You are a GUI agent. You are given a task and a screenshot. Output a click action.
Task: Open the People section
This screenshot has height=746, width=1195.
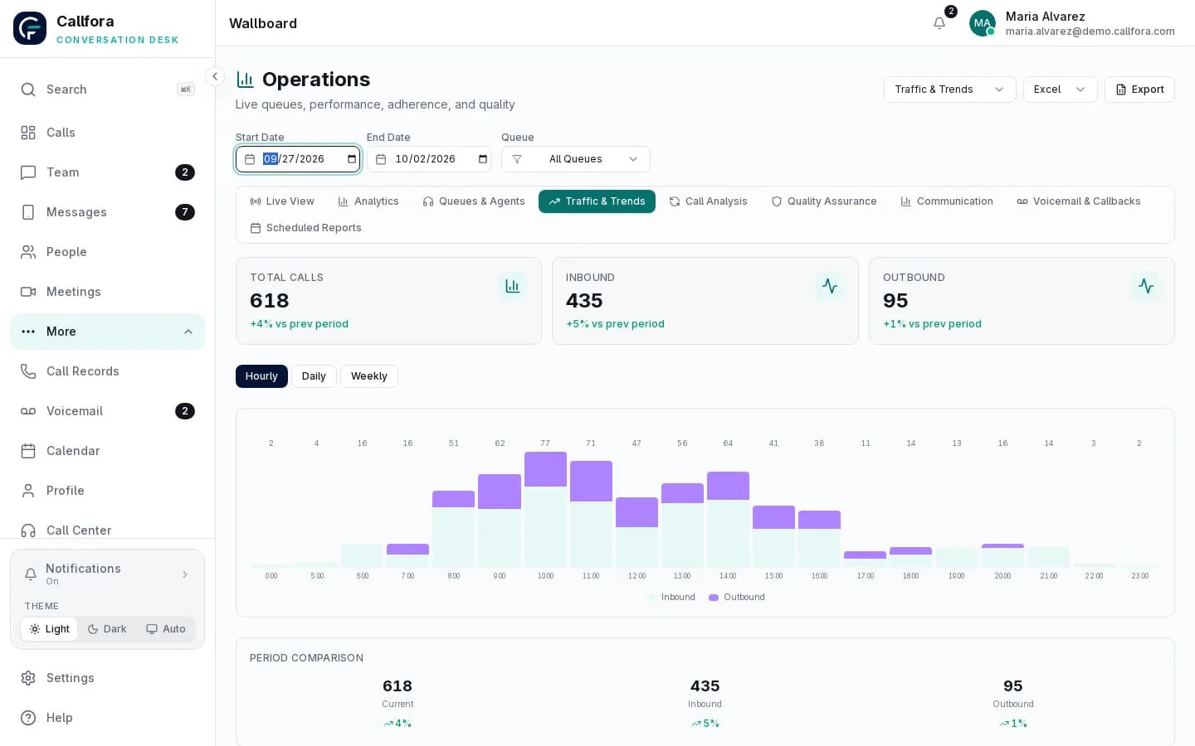pos(107,252)
